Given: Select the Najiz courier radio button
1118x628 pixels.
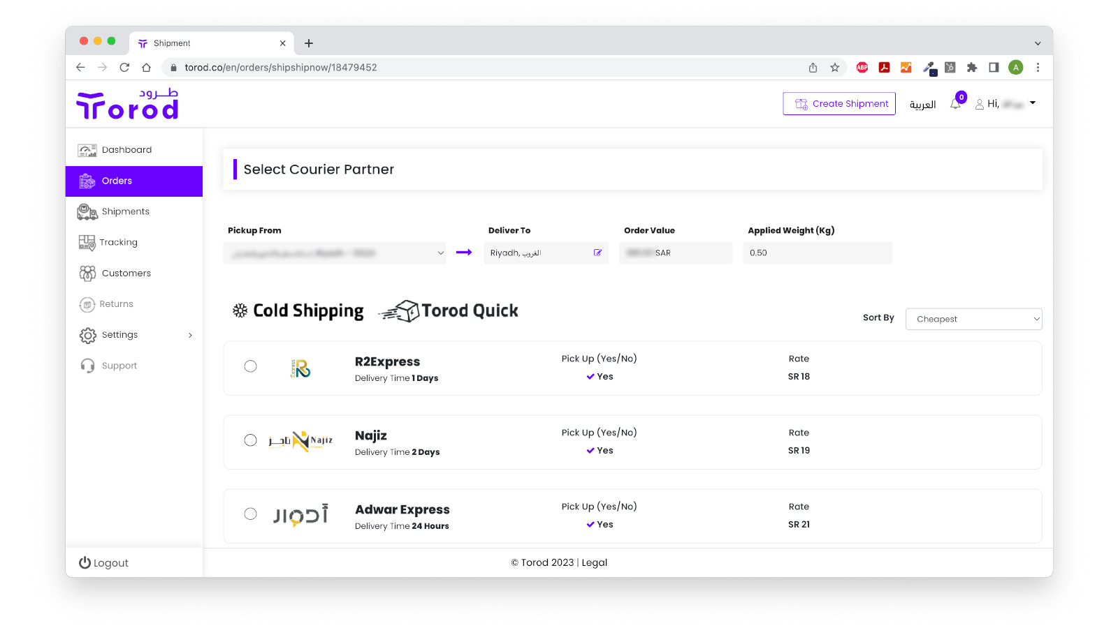Looking at the screenshot, I should point(250,440).
